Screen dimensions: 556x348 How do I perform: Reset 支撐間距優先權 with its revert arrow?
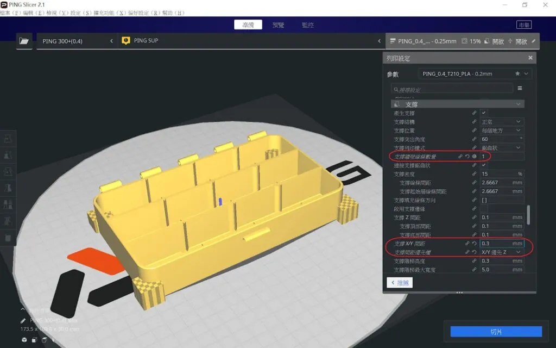point(474,252)
